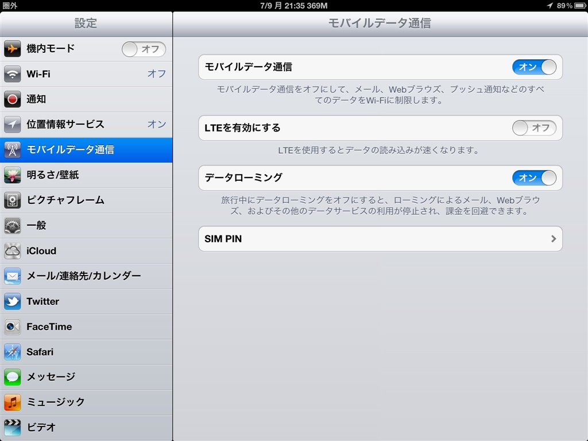588x441 pixels.
Task: Tap the モバイルデータ通信 page title
Action: point(380,23)
